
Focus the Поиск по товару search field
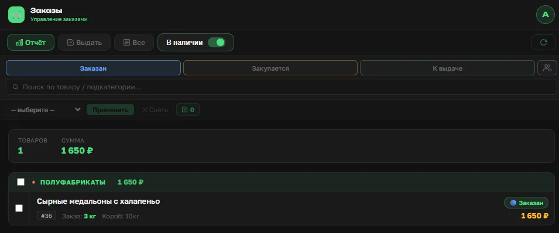tap(282, 87)
